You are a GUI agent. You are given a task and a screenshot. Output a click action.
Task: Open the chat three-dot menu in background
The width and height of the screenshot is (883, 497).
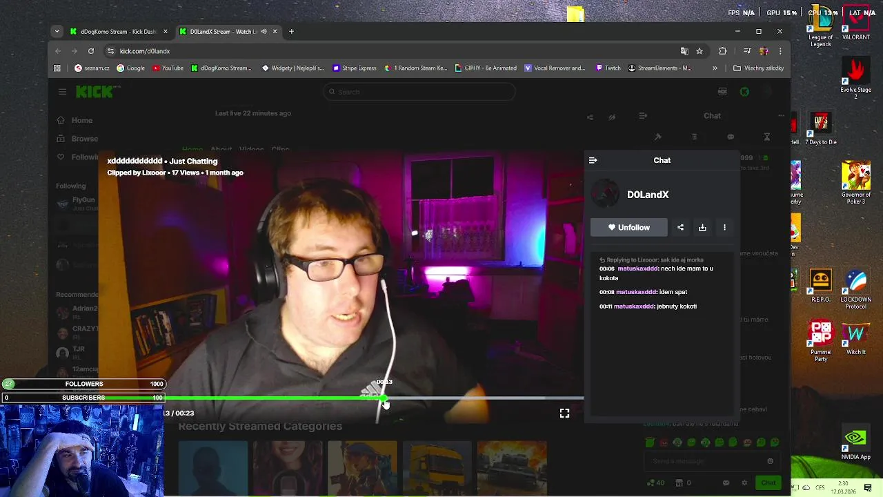click(x=781, y=116)
